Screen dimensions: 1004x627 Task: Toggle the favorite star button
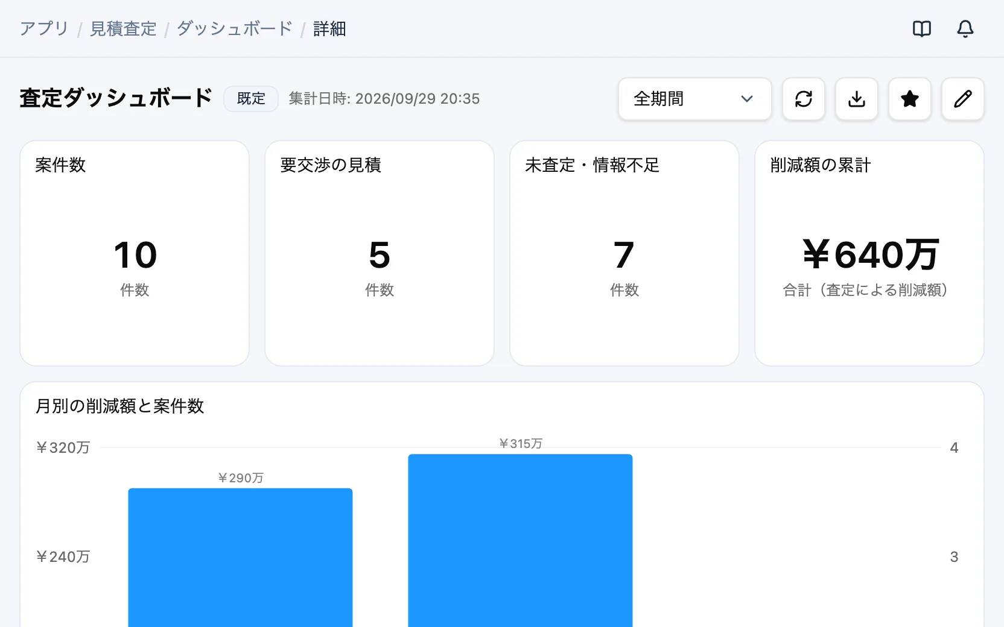(910, 99)
